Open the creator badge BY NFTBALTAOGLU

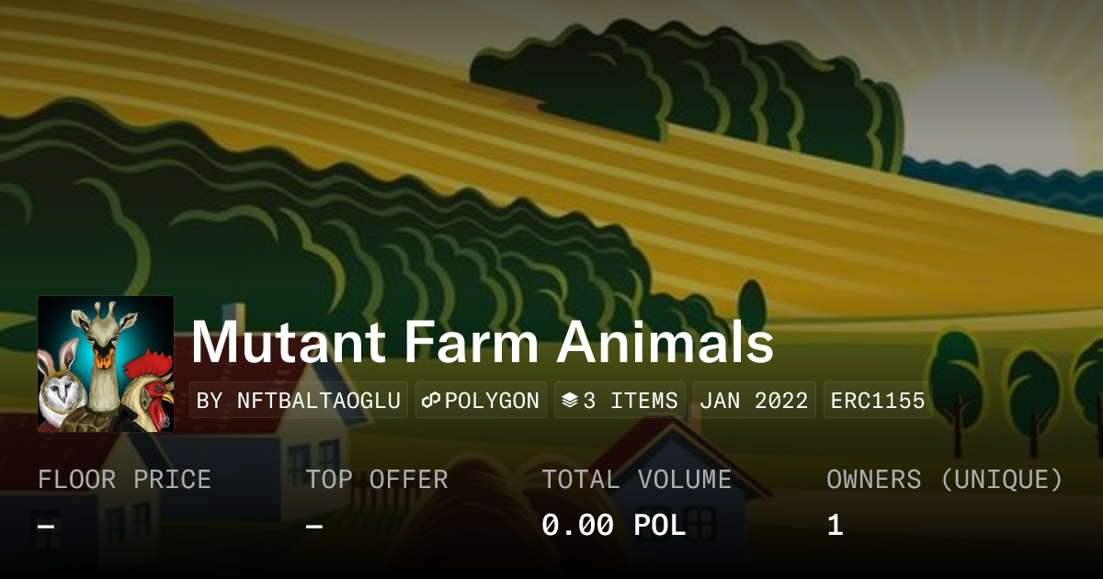tap(299, 401)
